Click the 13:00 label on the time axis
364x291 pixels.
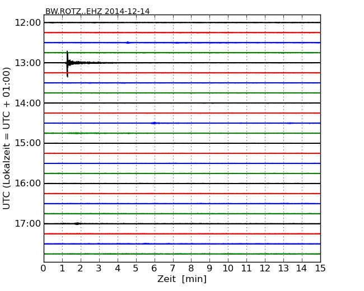click(x=28, y=63)
